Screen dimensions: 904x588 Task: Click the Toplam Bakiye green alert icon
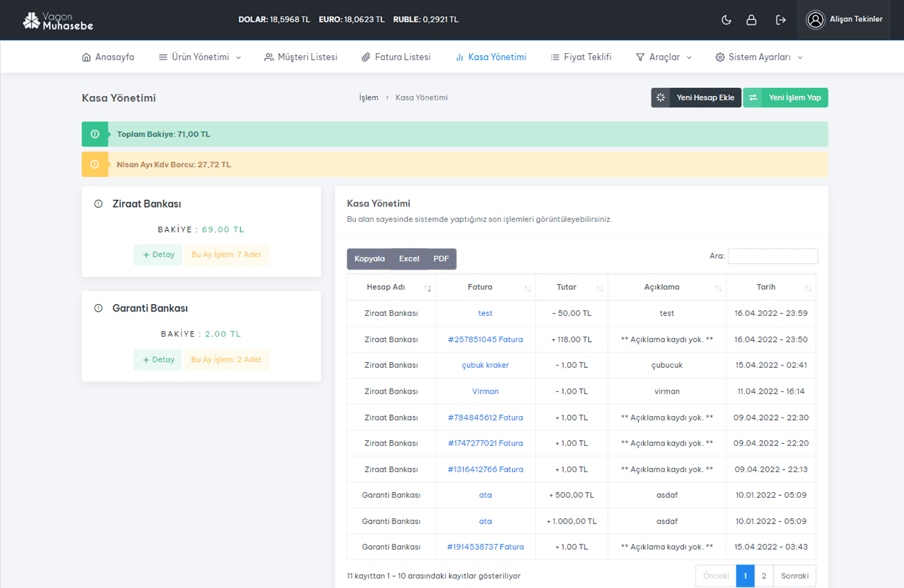(x=95, y=134)
